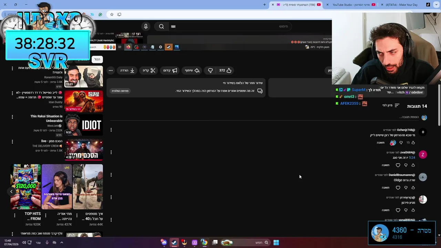Heart the comment by @DanielBraumannn
This screenshot has height=248, width=441.
click(398, 188)
